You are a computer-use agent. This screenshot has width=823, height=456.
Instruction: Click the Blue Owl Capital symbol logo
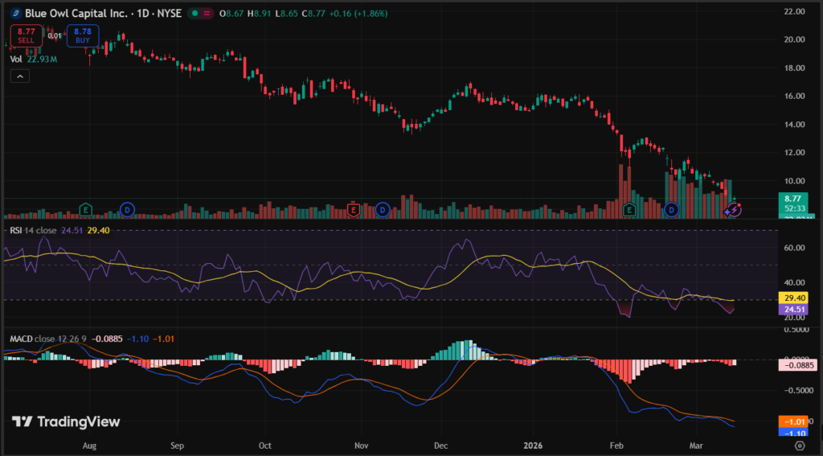pyautogui.click(x=14, y=13)
